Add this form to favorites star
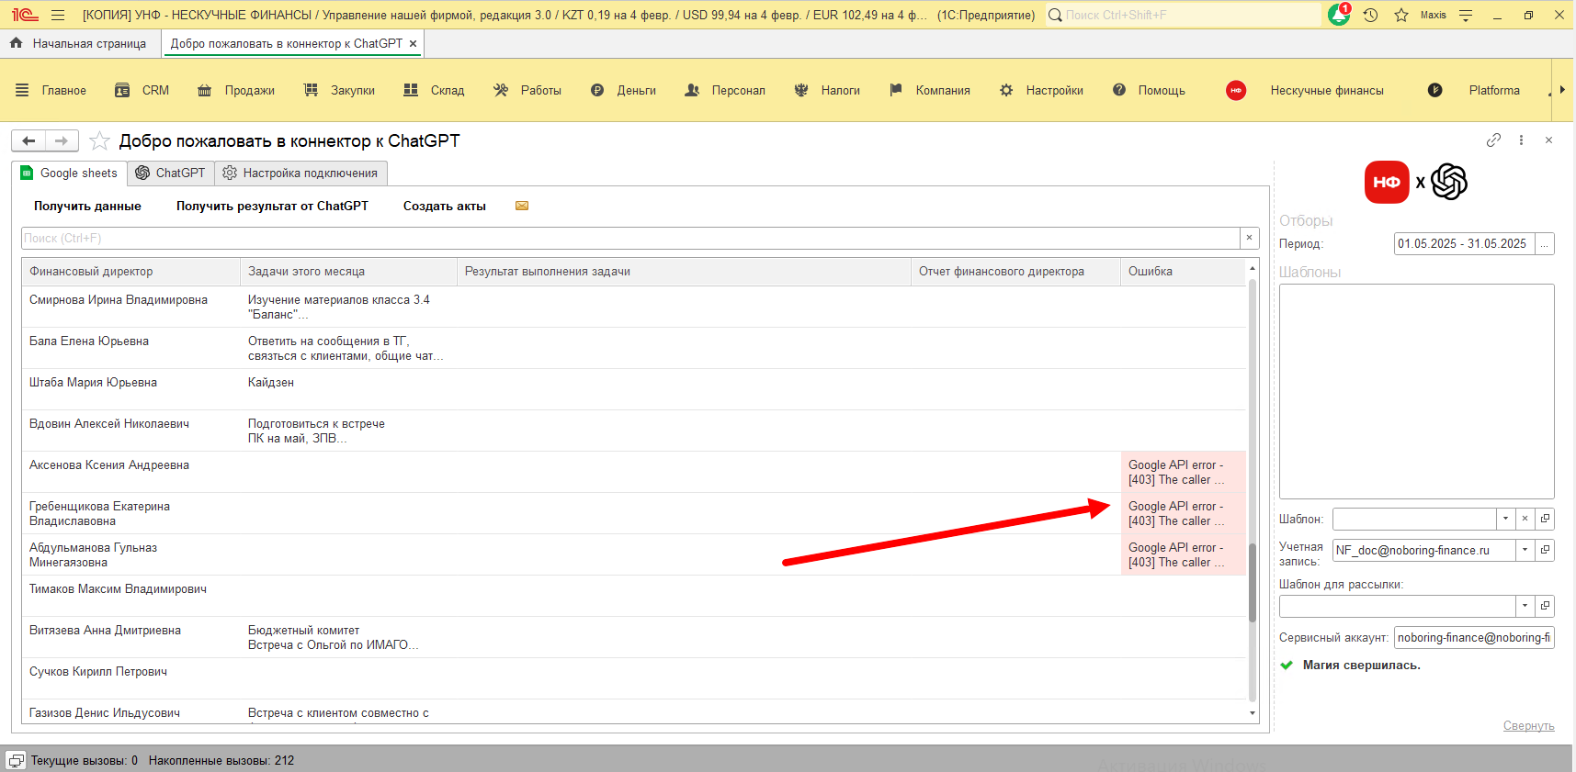1576x772 pixels. pos(99,140)
